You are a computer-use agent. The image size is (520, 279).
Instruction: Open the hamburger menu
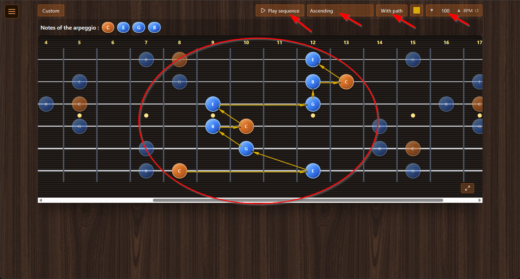pos(11,11)
